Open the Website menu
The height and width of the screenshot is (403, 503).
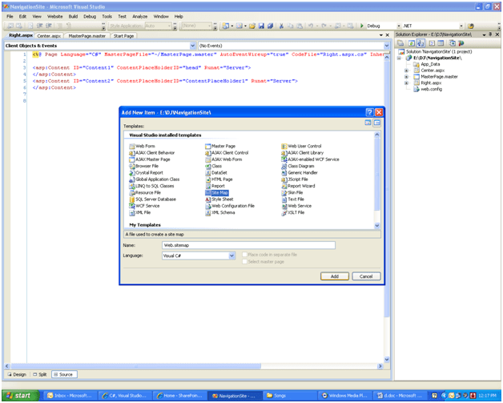54,16
